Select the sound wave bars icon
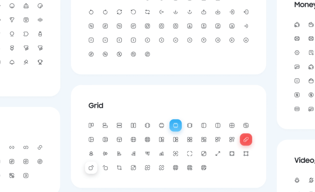 coord(40,20)
